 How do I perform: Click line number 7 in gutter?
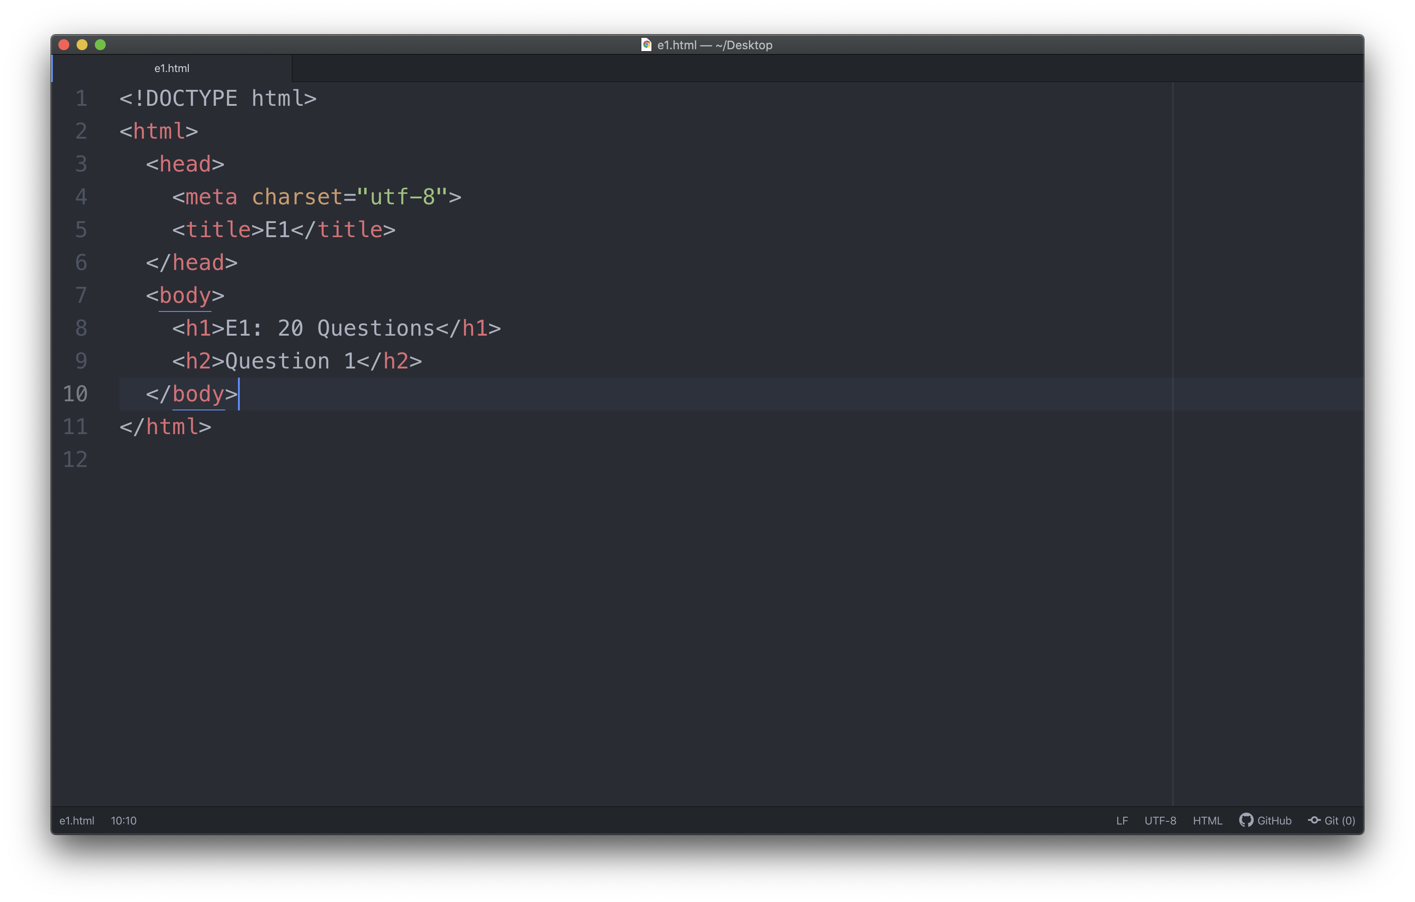coord(81,295)
